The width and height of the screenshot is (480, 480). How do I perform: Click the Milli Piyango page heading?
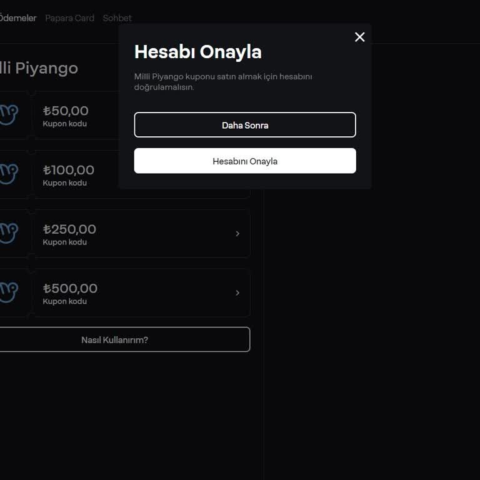(39, 68)
